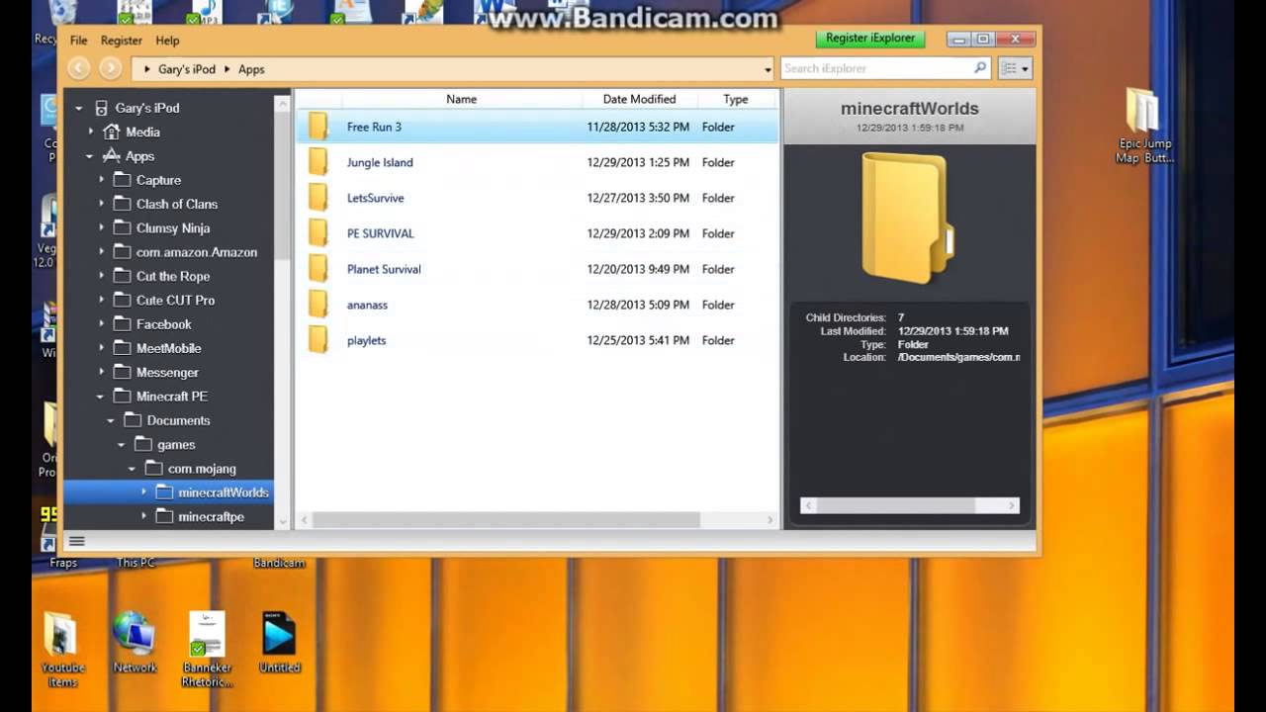The image size is (1266, 712).
Task: Click the Register iExplorer button
Action: (871, 39)
